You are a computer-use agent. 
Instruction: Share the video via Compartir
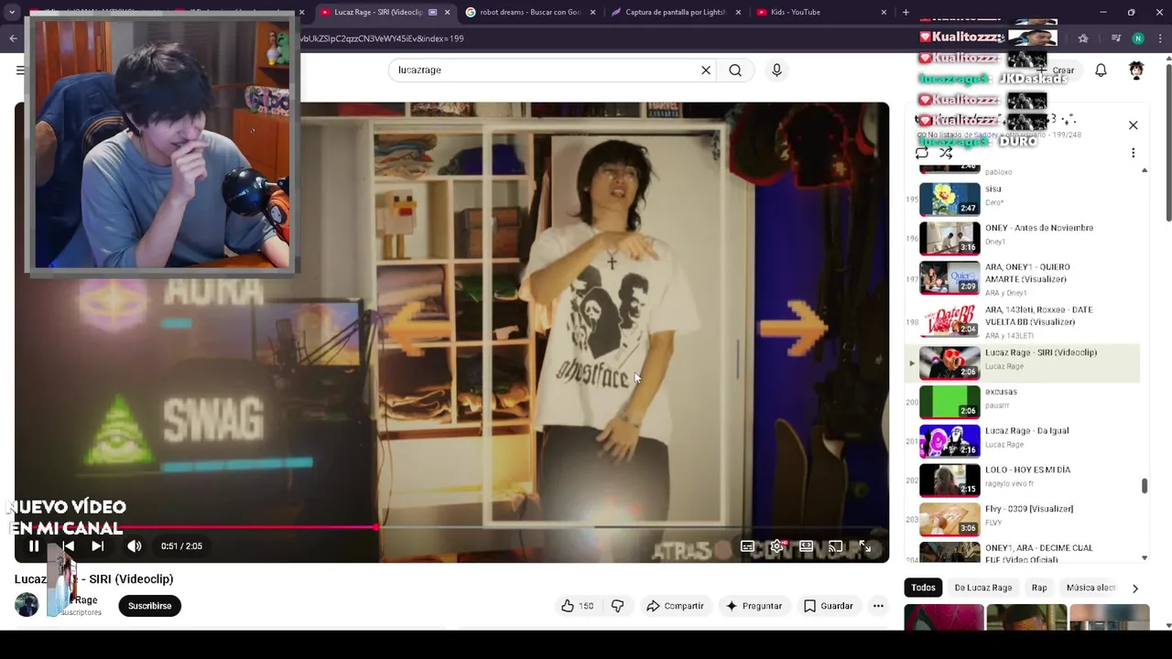[675, 606]
